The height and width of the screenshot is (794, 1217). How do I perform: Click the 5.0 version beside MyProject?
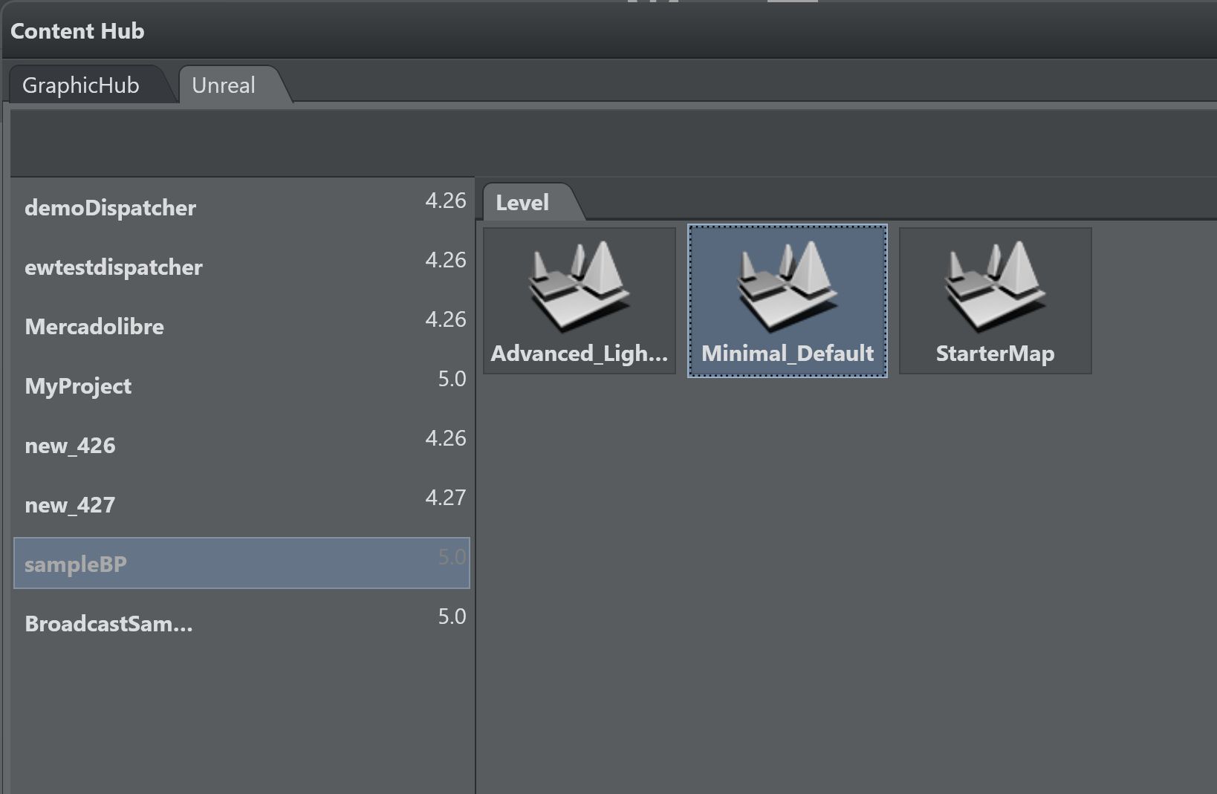(x=452, y=379)
